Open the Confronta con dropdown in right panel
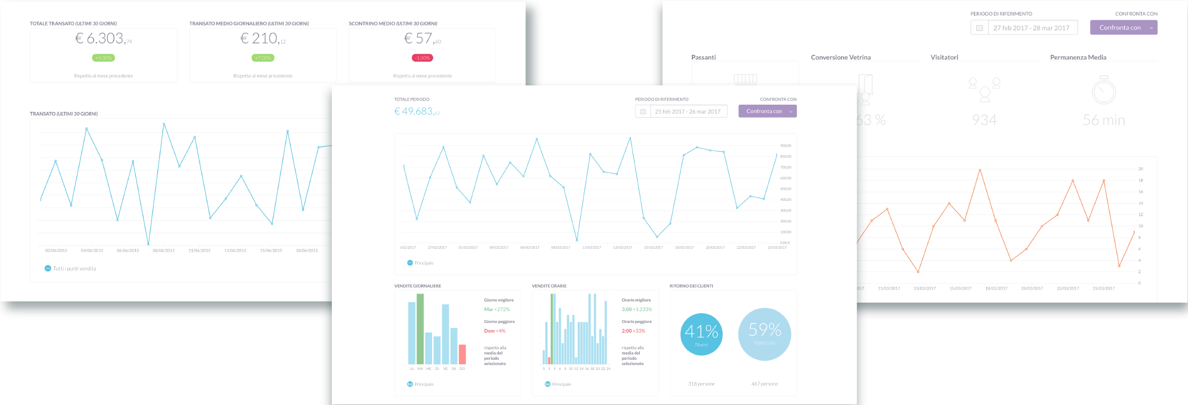 tap(1123, 28)
